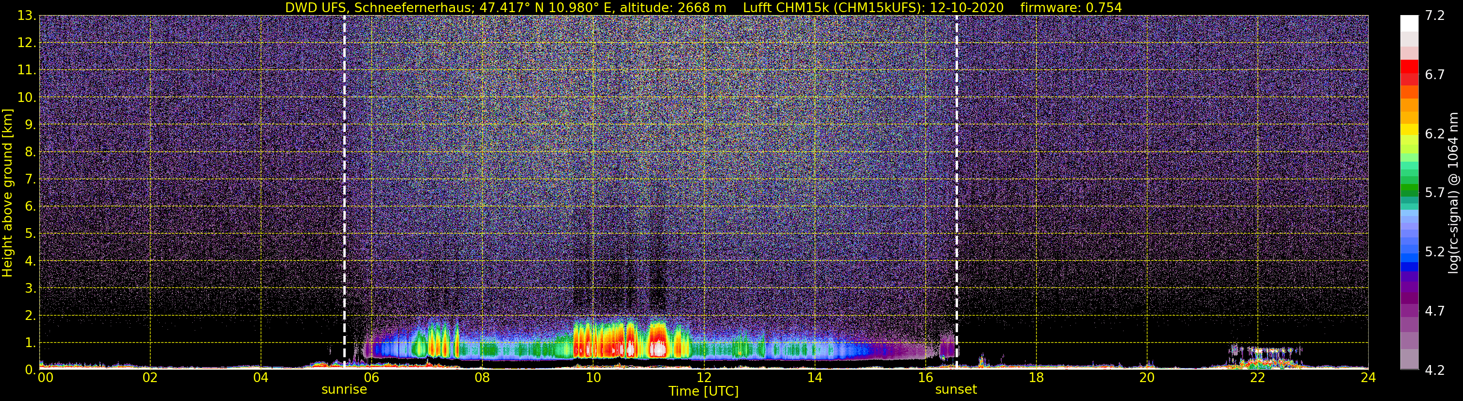The image size is (1463, 401).
Task: Click the x-axis tick label '12'
Action: (704, 377)
